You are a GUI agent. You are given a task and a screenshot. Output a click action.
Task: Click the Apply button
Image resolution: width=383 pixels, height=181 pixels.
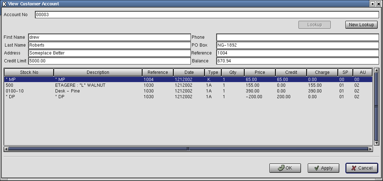[324, 168]
